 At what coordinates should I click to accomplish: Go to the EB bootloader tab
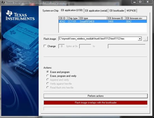[x=117, y=11]
